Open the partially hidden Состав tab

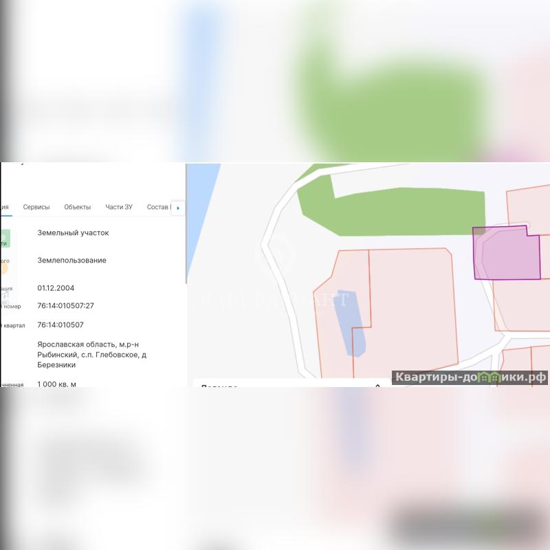pos(157,207)
